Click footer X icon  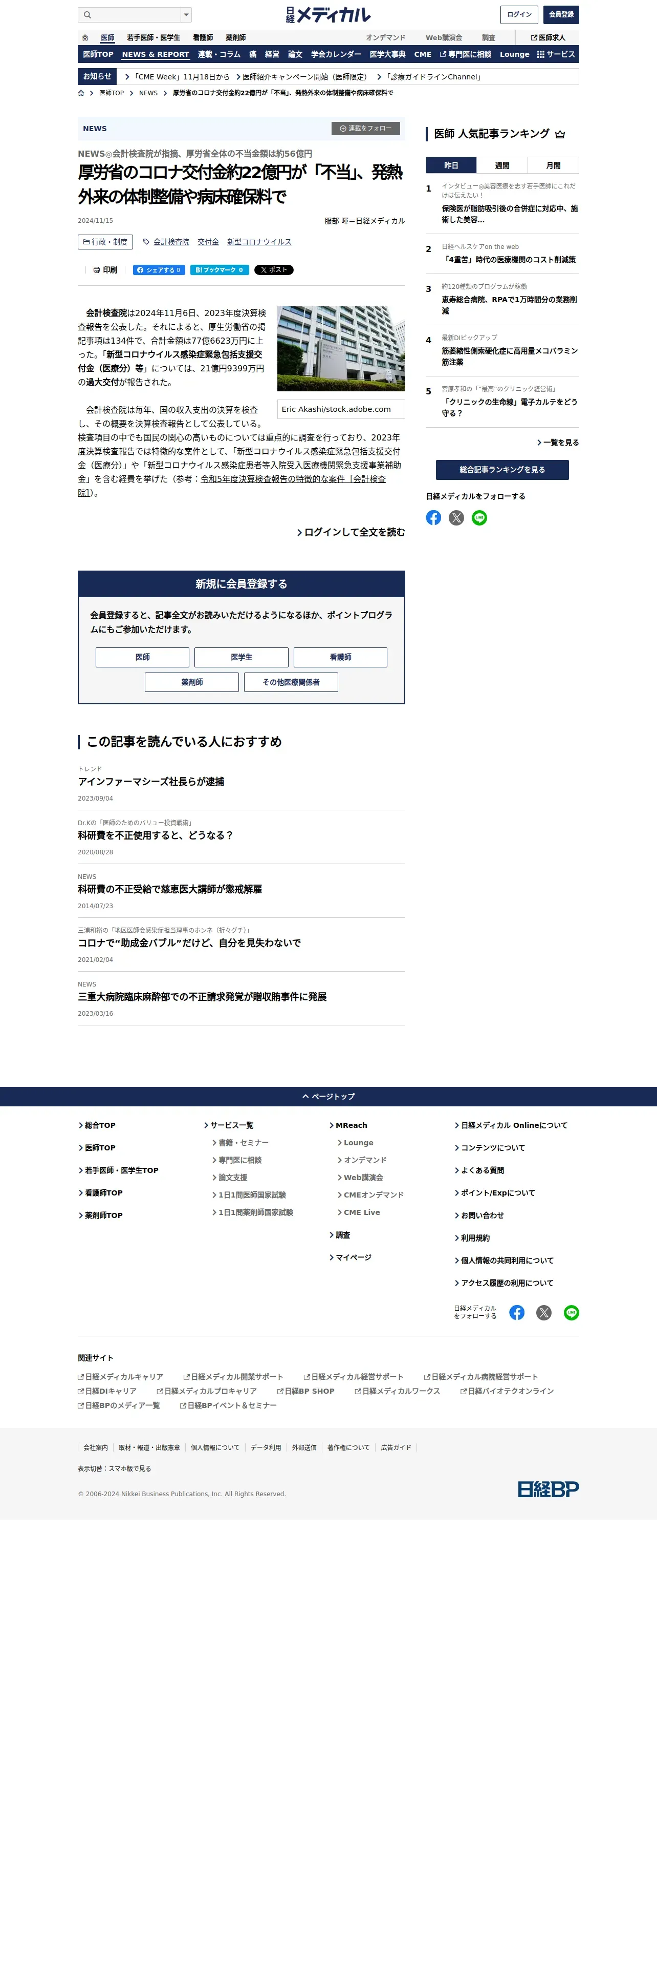point(544,1313)
